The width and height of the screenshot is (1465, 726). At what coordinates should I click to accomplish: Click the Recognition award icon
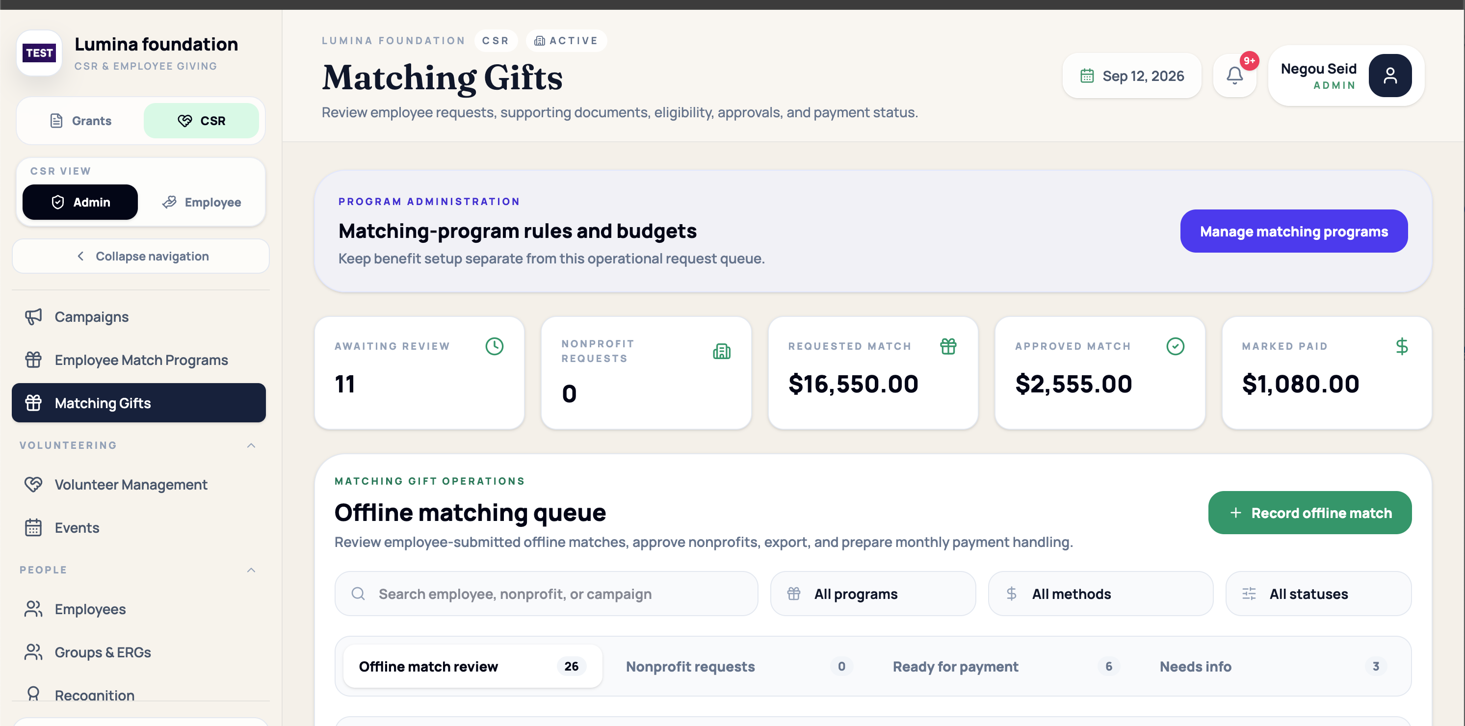point(33,694)
